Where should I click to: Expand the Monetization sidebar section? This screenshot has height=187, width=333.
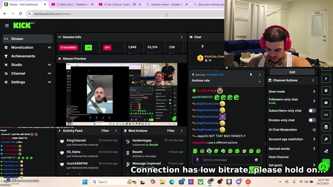[x=49, y=48]
